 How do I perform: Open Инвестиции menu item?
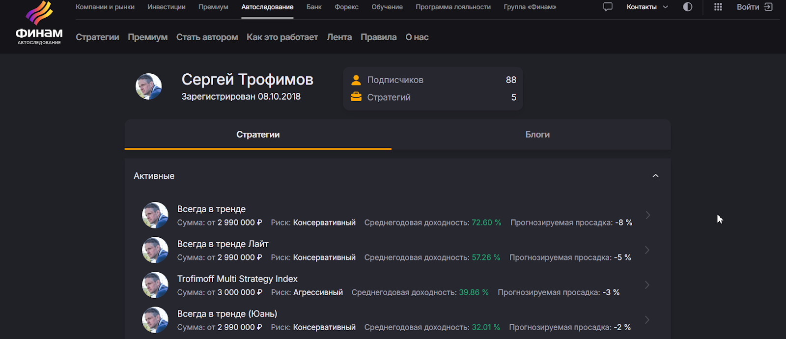(x=167, y=7)
